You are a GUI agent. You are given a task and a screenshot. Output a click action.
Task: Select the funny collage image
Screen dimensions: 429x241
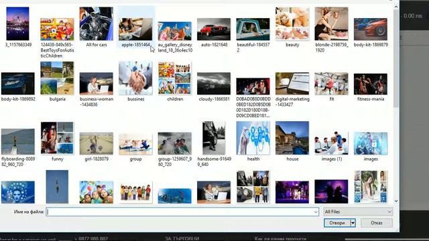pyautogui.click(x=57, y=138)
